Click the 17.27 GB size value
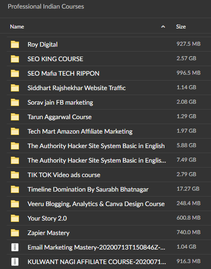Screen dimensions: 211x269 [188, 189]
